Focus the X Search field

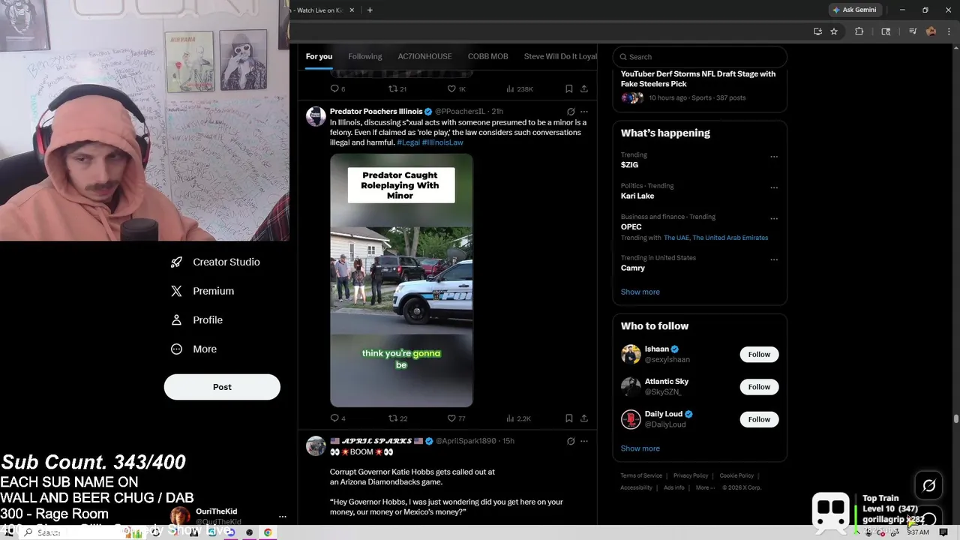pyautogui.click(x=700, y=57)
